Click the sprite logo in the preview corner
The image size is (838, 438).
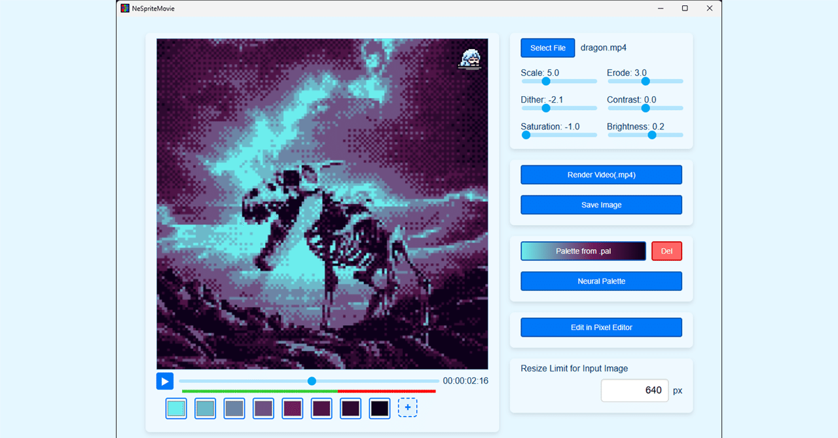(470, 58)
